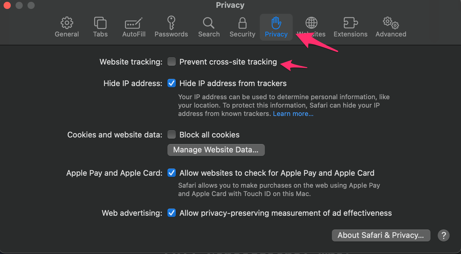Enable Prevent cross-site tracking
The image size is (461, 254).
[171, 62]
